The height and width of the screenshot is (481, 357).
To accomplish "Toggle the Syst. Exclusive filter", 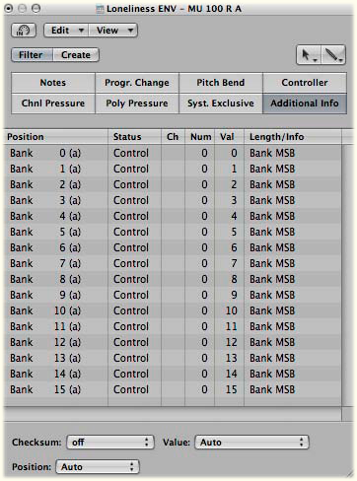I will tap(221, 103).
